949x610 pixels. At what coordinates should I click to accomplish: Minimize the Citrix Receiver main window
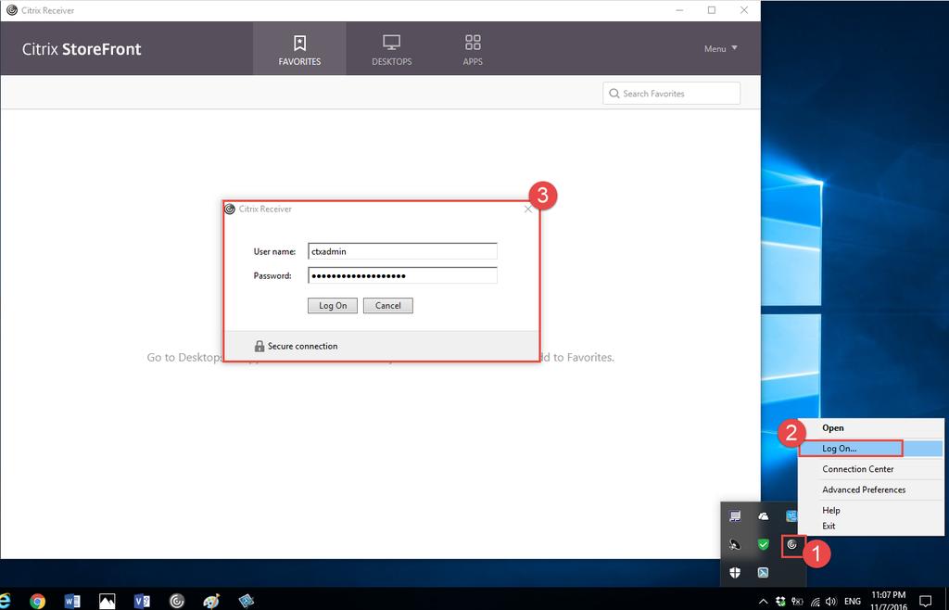tap(679, 10)
